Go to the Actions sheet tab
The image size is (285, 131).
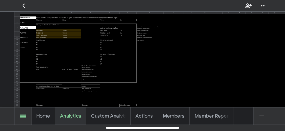coord(144,116)
